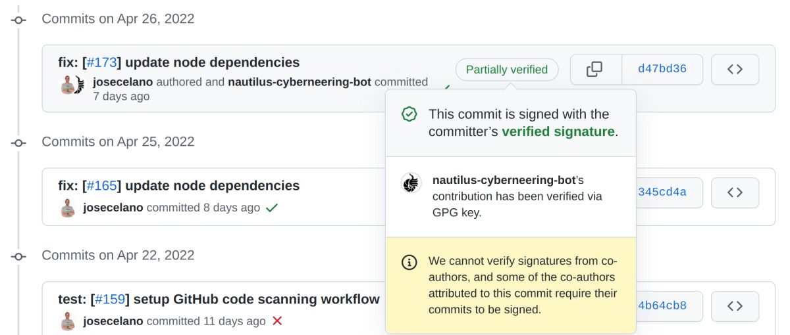Browse repository at commit 345cd4a
Viewport: 790px width, 335px height.
pyautogui.click(x=735, y=192)
